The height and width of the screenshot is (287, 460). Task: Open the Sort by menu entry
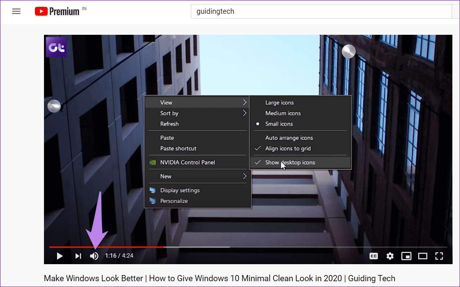tap(197, 113)
